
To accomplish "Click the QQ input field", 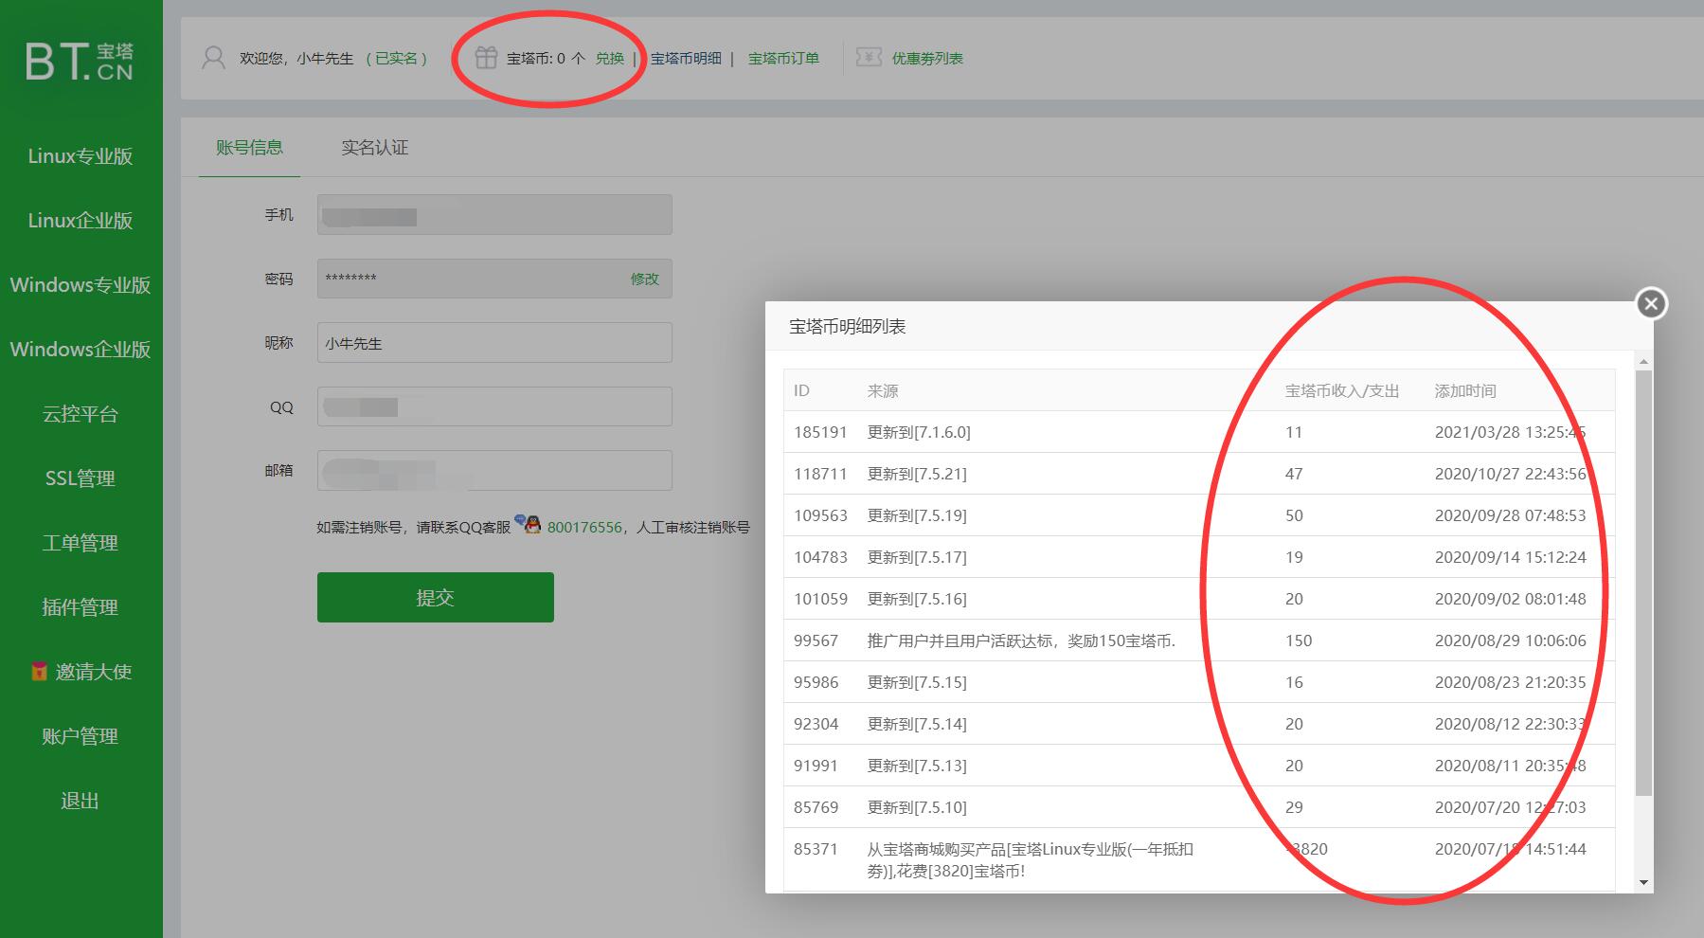I will pyautogui.click(x=494, y=406).
